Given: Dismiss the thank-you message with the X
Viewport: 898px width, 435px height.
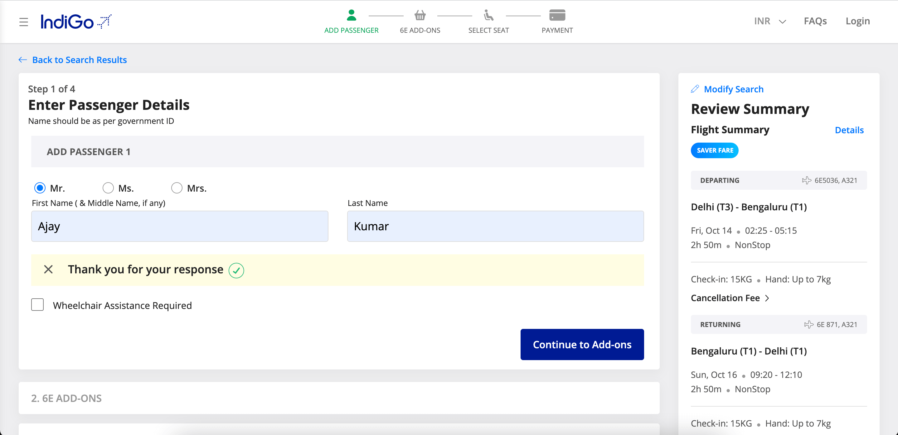Looking at the screenshot, I should [x=48, y=270].
